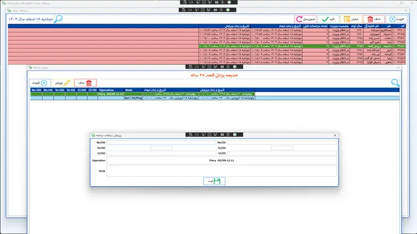The image size is (417, 234).
Task: Select the last patient row ماهرز شیخی کوکیا
Action: click(207, 62)
